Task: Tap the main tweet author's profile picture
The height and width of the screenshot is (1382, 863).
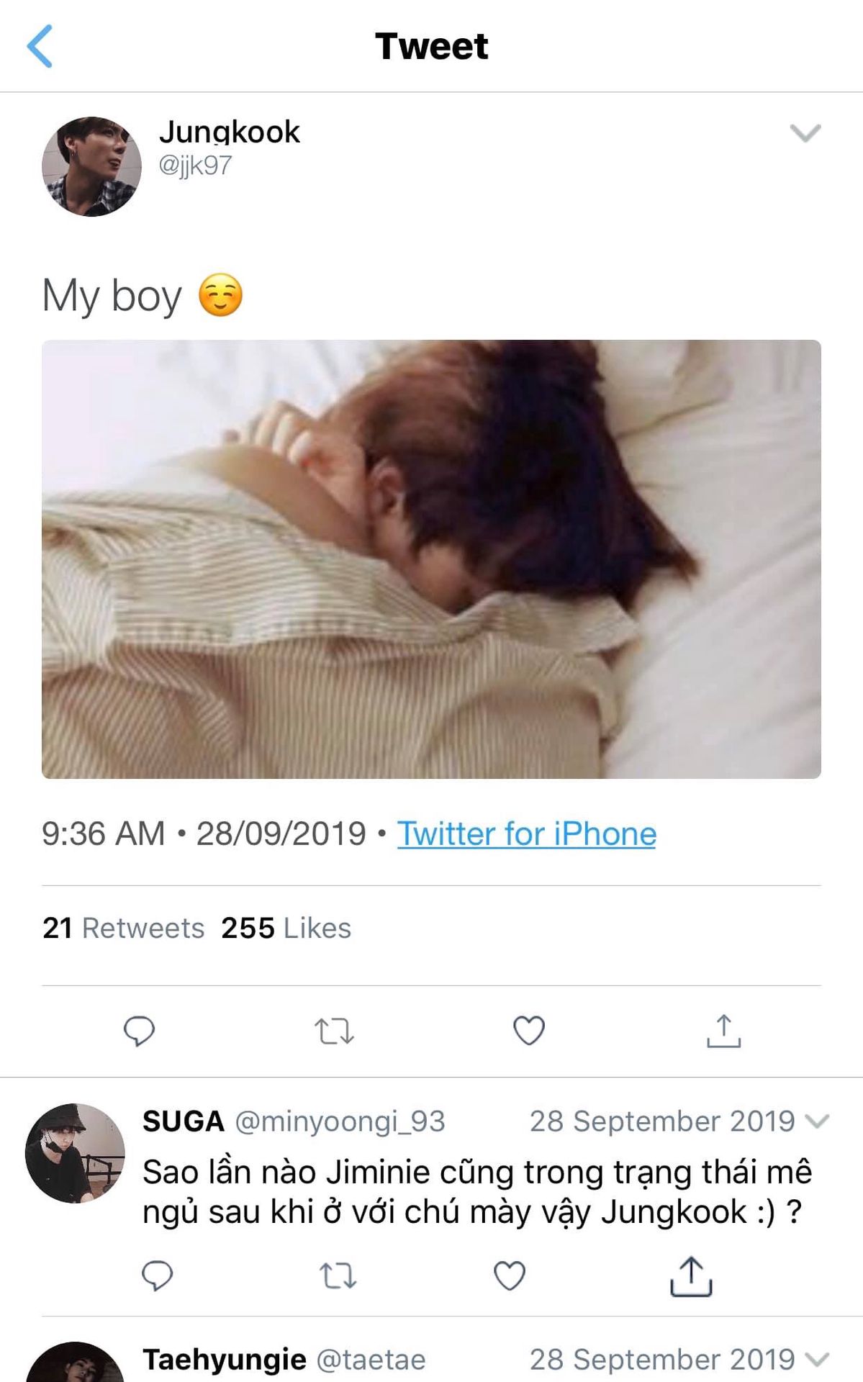Action: pos(91,166)
